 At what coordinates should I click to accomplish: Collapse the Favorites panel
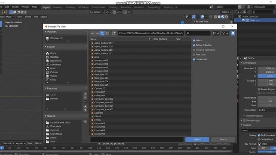pos(45,88)
